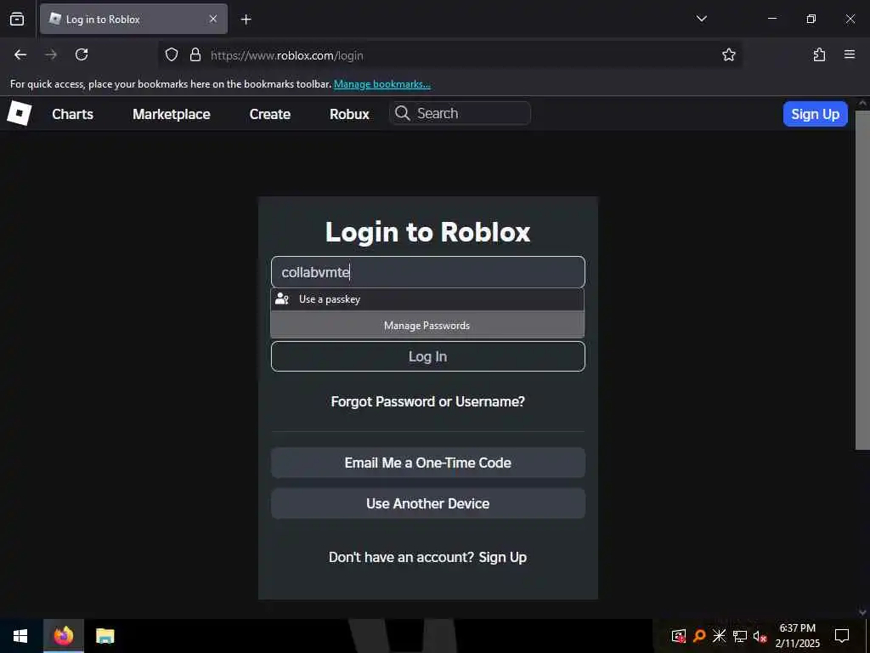The image size is (870, 653).
Task: Click the passkey person icon
Action: coord(282,299)
